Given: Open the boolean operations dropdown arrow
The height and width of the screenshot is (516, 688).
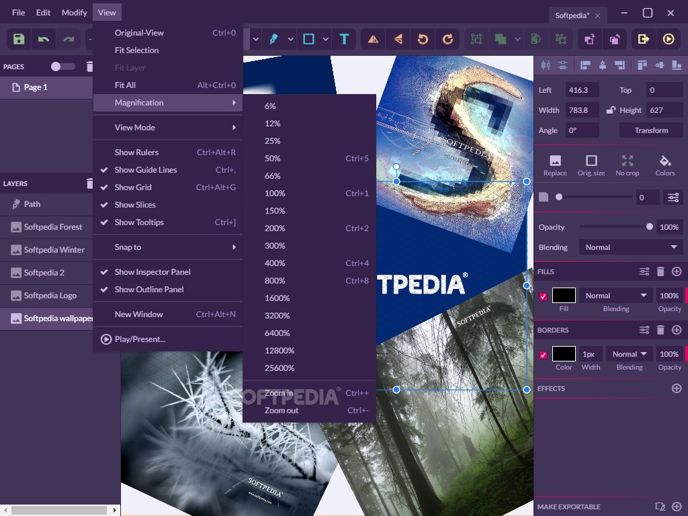Looking at the screenshot, I should pyautogui.click(x=517, y=39).
